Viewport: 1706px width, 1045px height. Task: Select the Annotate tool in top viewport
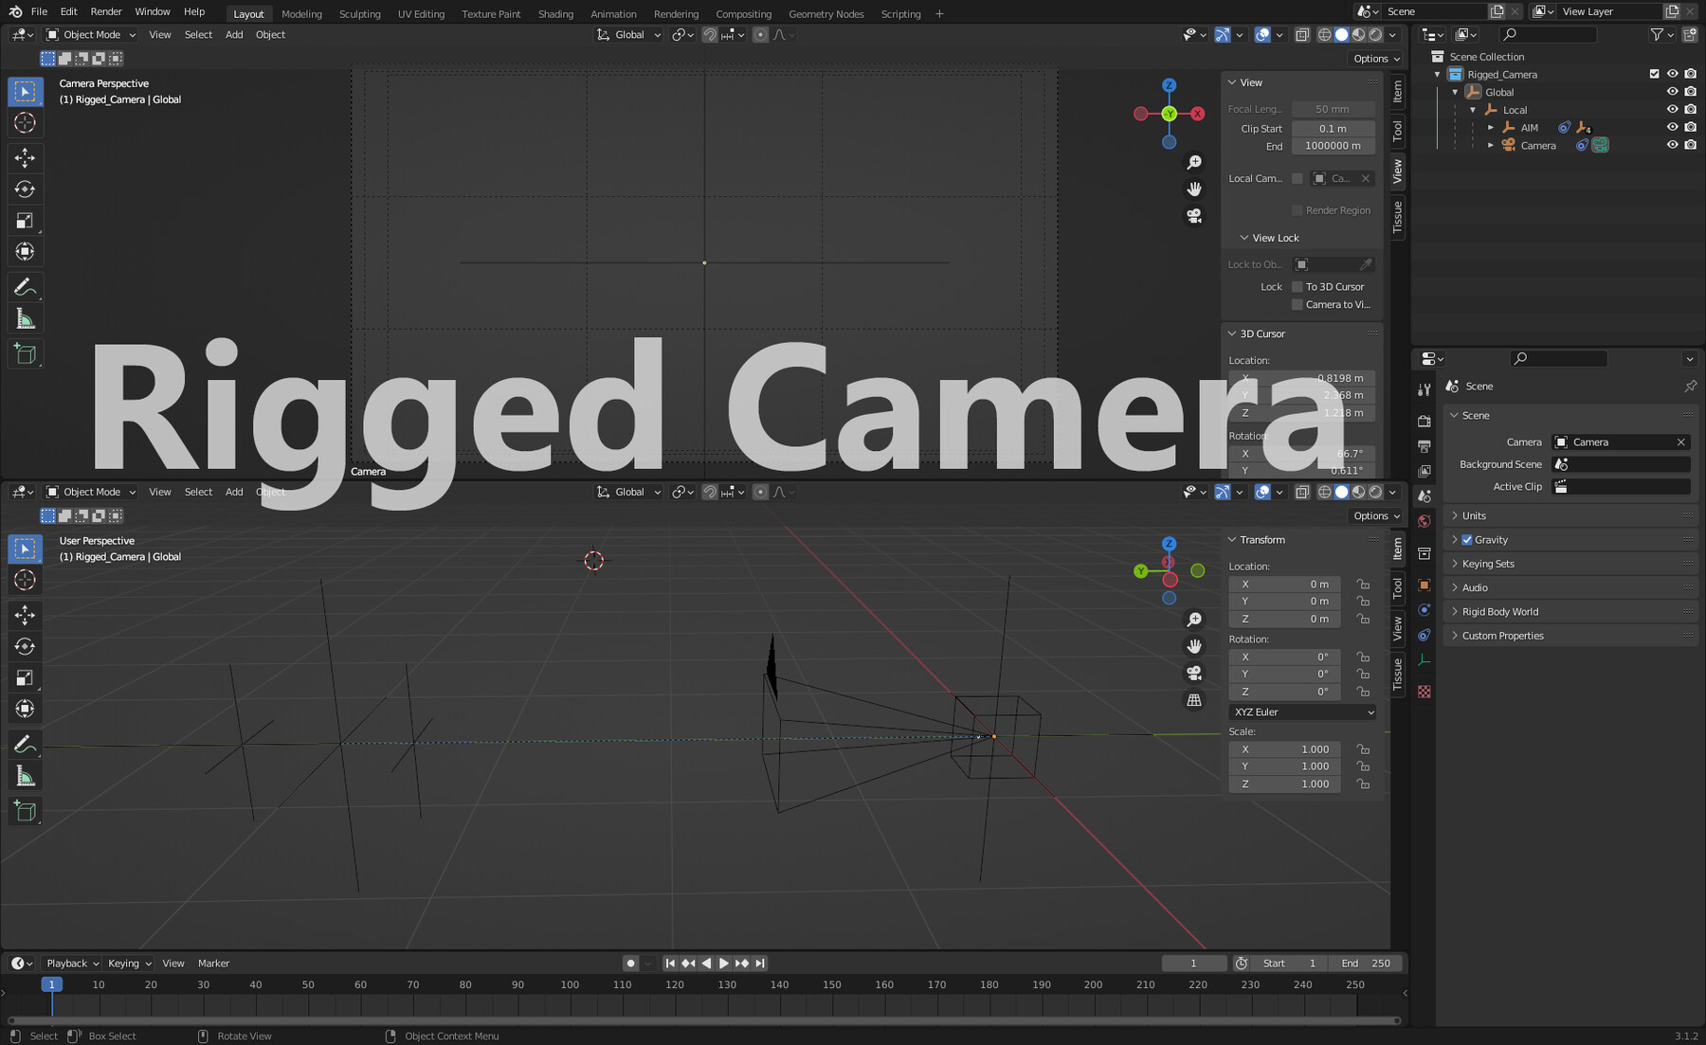click(25, 287)
